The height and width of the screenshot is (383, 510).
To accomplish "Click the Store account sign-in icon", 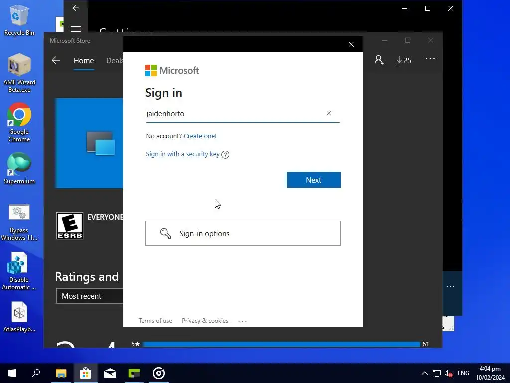I will click(x=379, y=60).
